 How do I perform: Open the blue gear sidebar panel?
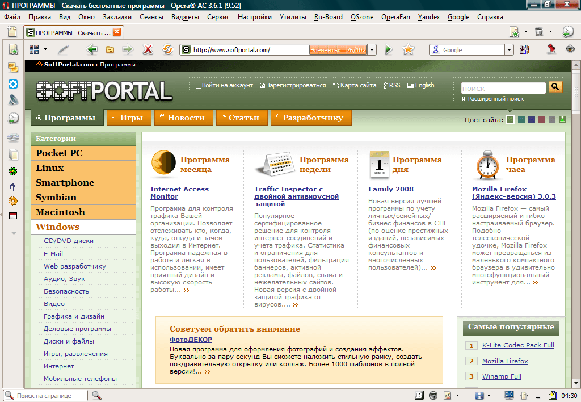tap(13, 84)
